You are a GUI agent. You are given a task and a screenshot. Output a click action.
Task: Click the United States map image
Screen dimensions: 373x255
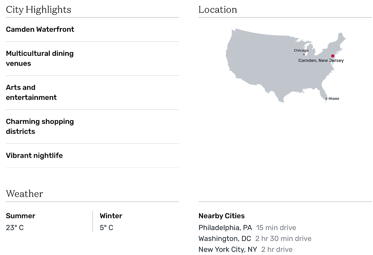click(x=285, y=66)
